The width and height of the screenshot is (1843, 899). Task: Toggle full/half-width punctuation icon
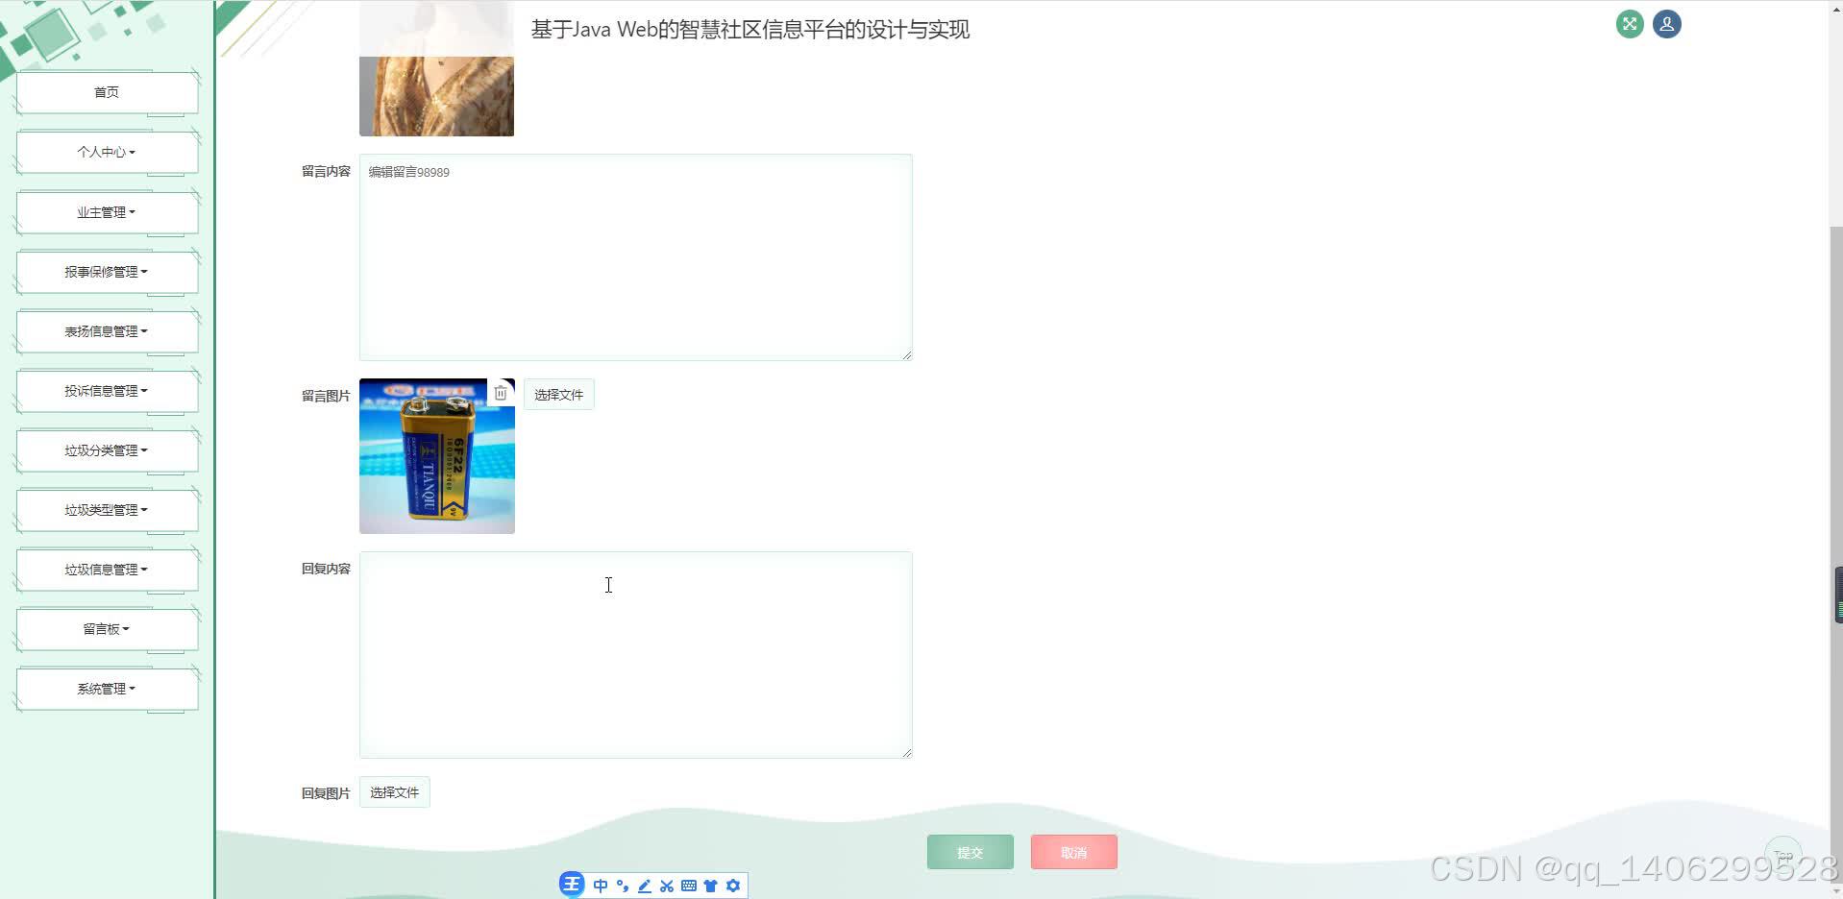coord(622,886)
